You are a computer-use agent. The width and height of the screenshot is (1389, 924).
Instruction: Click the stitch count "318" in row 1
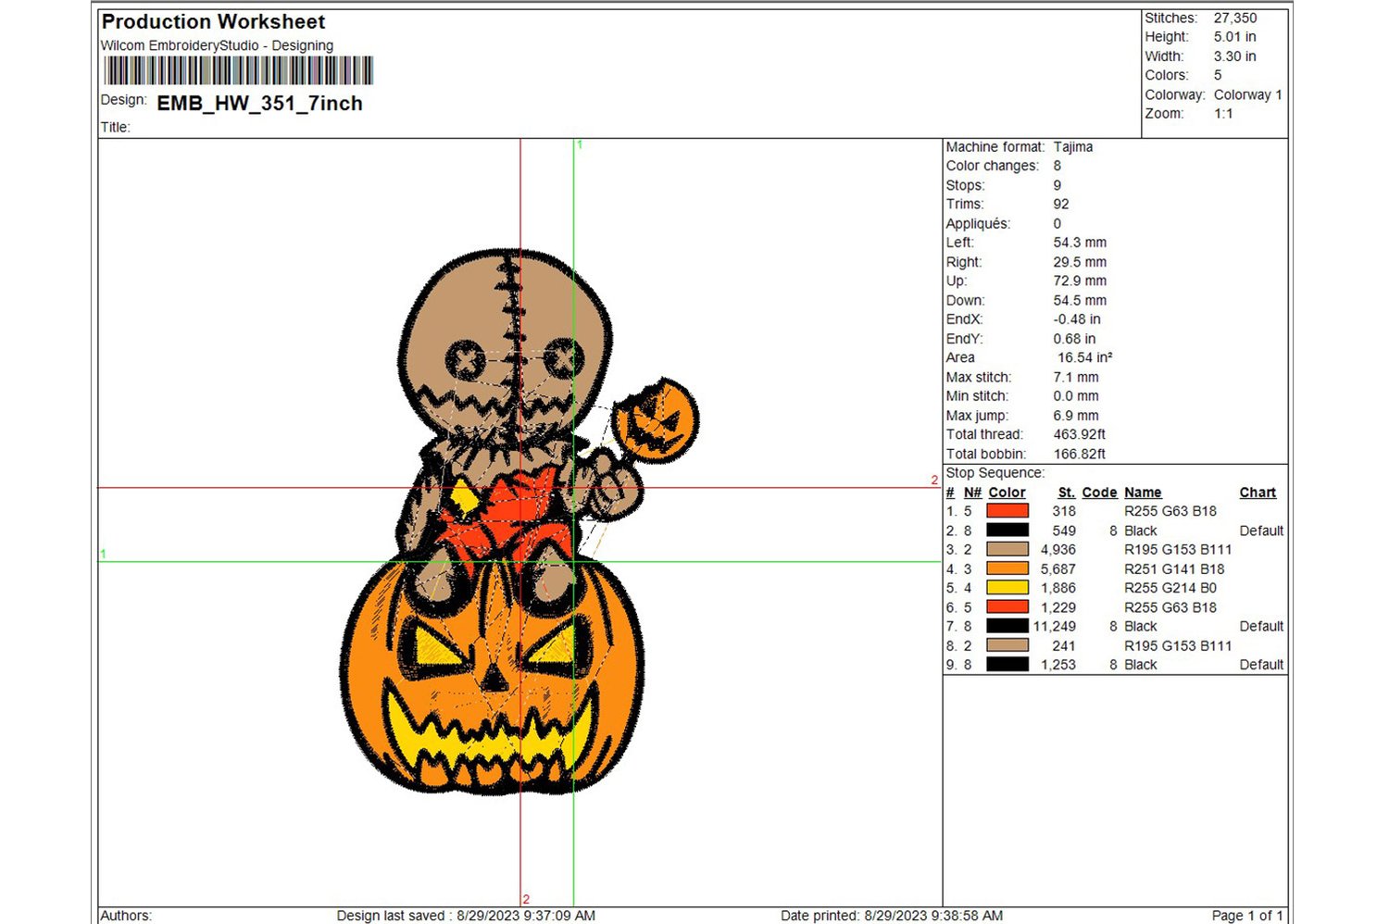(1064, 511)
